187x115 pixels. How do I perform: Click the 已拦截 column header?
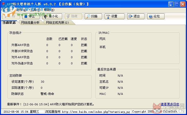click(63, 39)
